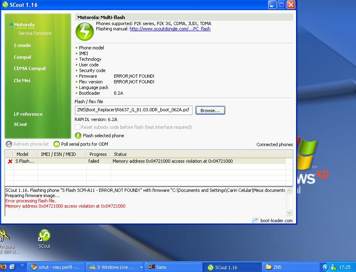Click 'Preparing firmware image...' log line
This screenshot has height=272, width=356.
coord(32,195)
